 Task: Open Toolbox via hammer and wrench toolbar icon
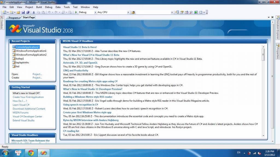[x=191, y=12]
